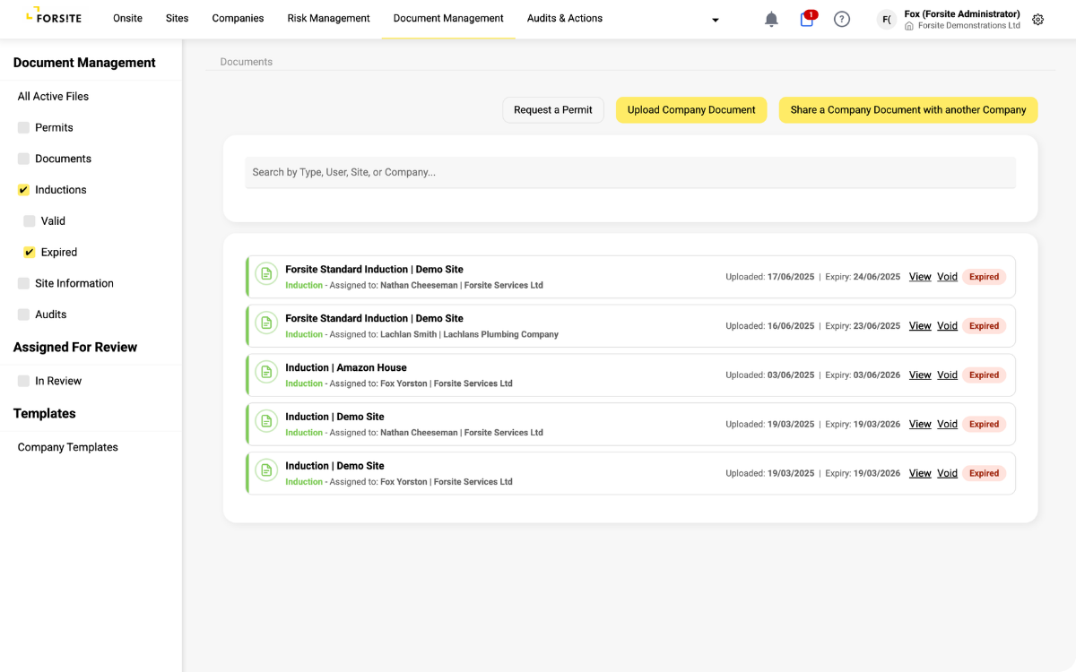This screenshot has width=1076, height=672.
Task: View Fox Yorston's Induction Demo Site
Action: [x=920, y=474]
